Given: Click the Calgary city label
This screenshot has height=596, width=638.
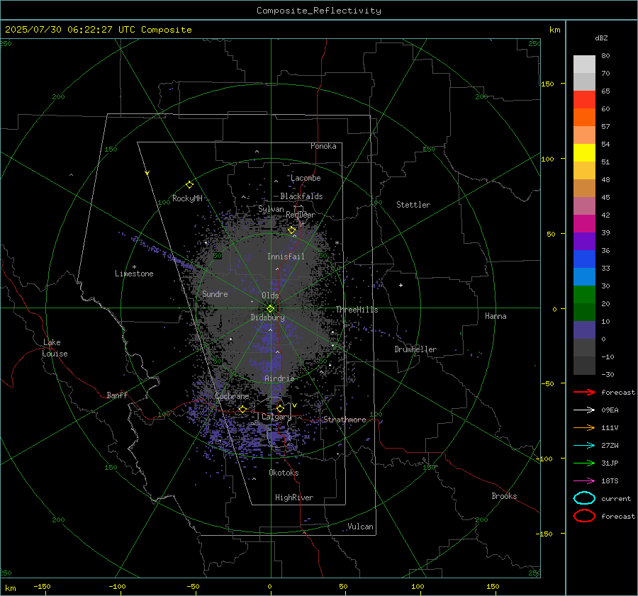Looking at the screenshot, I should [276, 417].
